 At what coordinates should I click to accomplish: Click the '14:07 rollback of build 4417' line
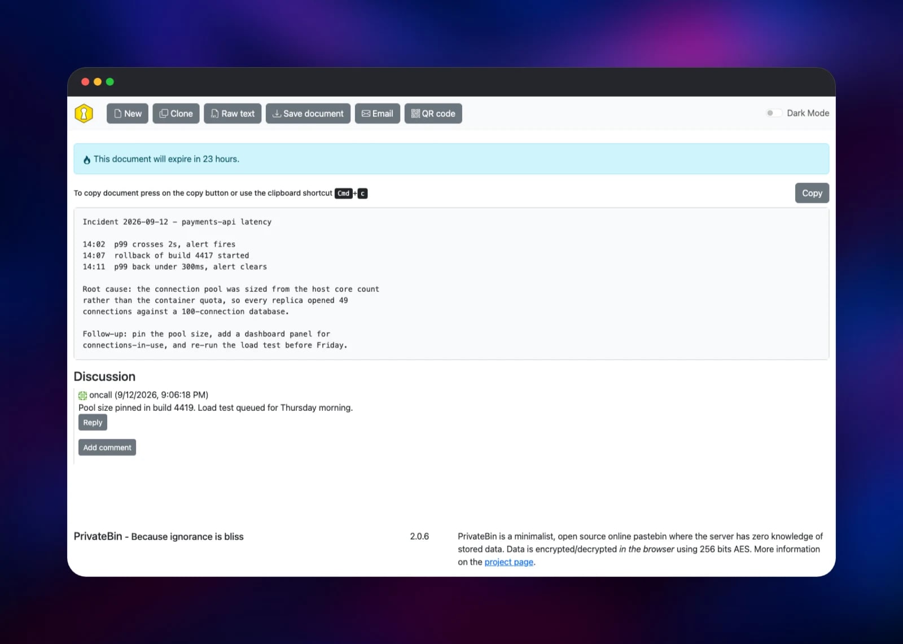pos(166,256)
